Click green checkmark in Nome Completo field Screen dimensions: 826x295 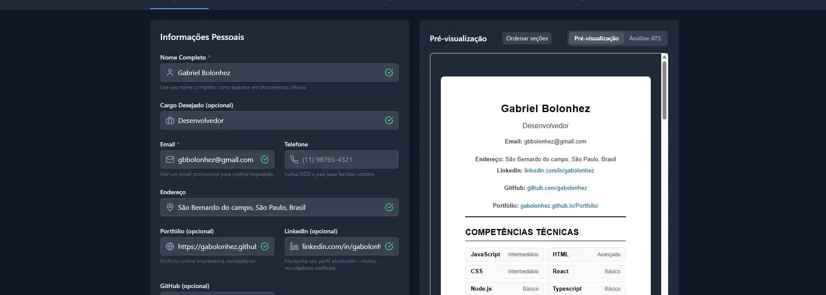coord(389,73)
